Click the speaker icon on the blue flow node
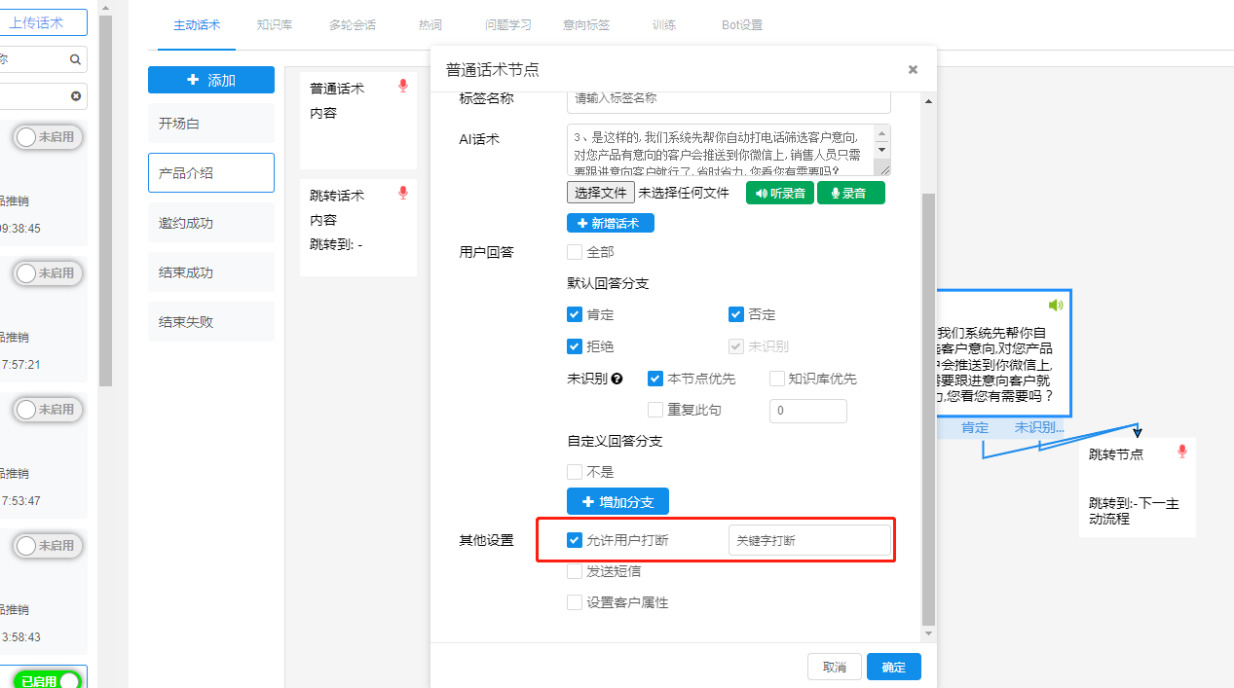Screen dimensions: 1234x688 [1056, 305]
